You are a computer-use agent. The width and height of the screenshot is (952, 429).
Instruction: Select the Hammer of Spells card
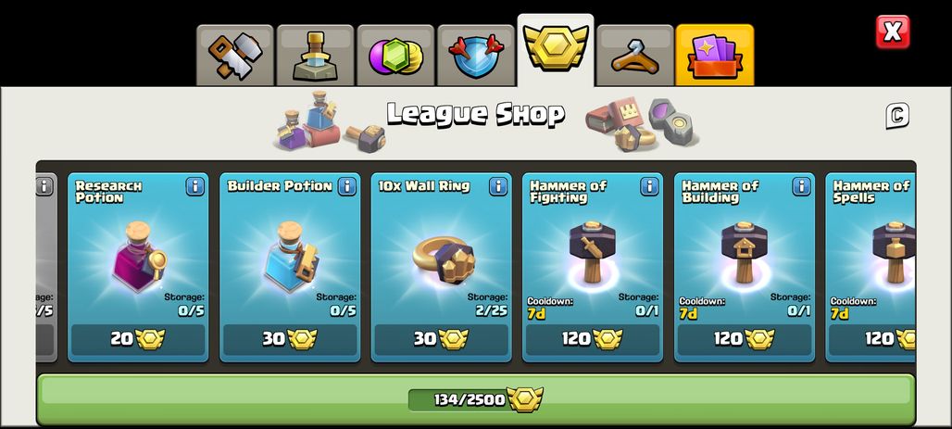(x=871, y=268)
